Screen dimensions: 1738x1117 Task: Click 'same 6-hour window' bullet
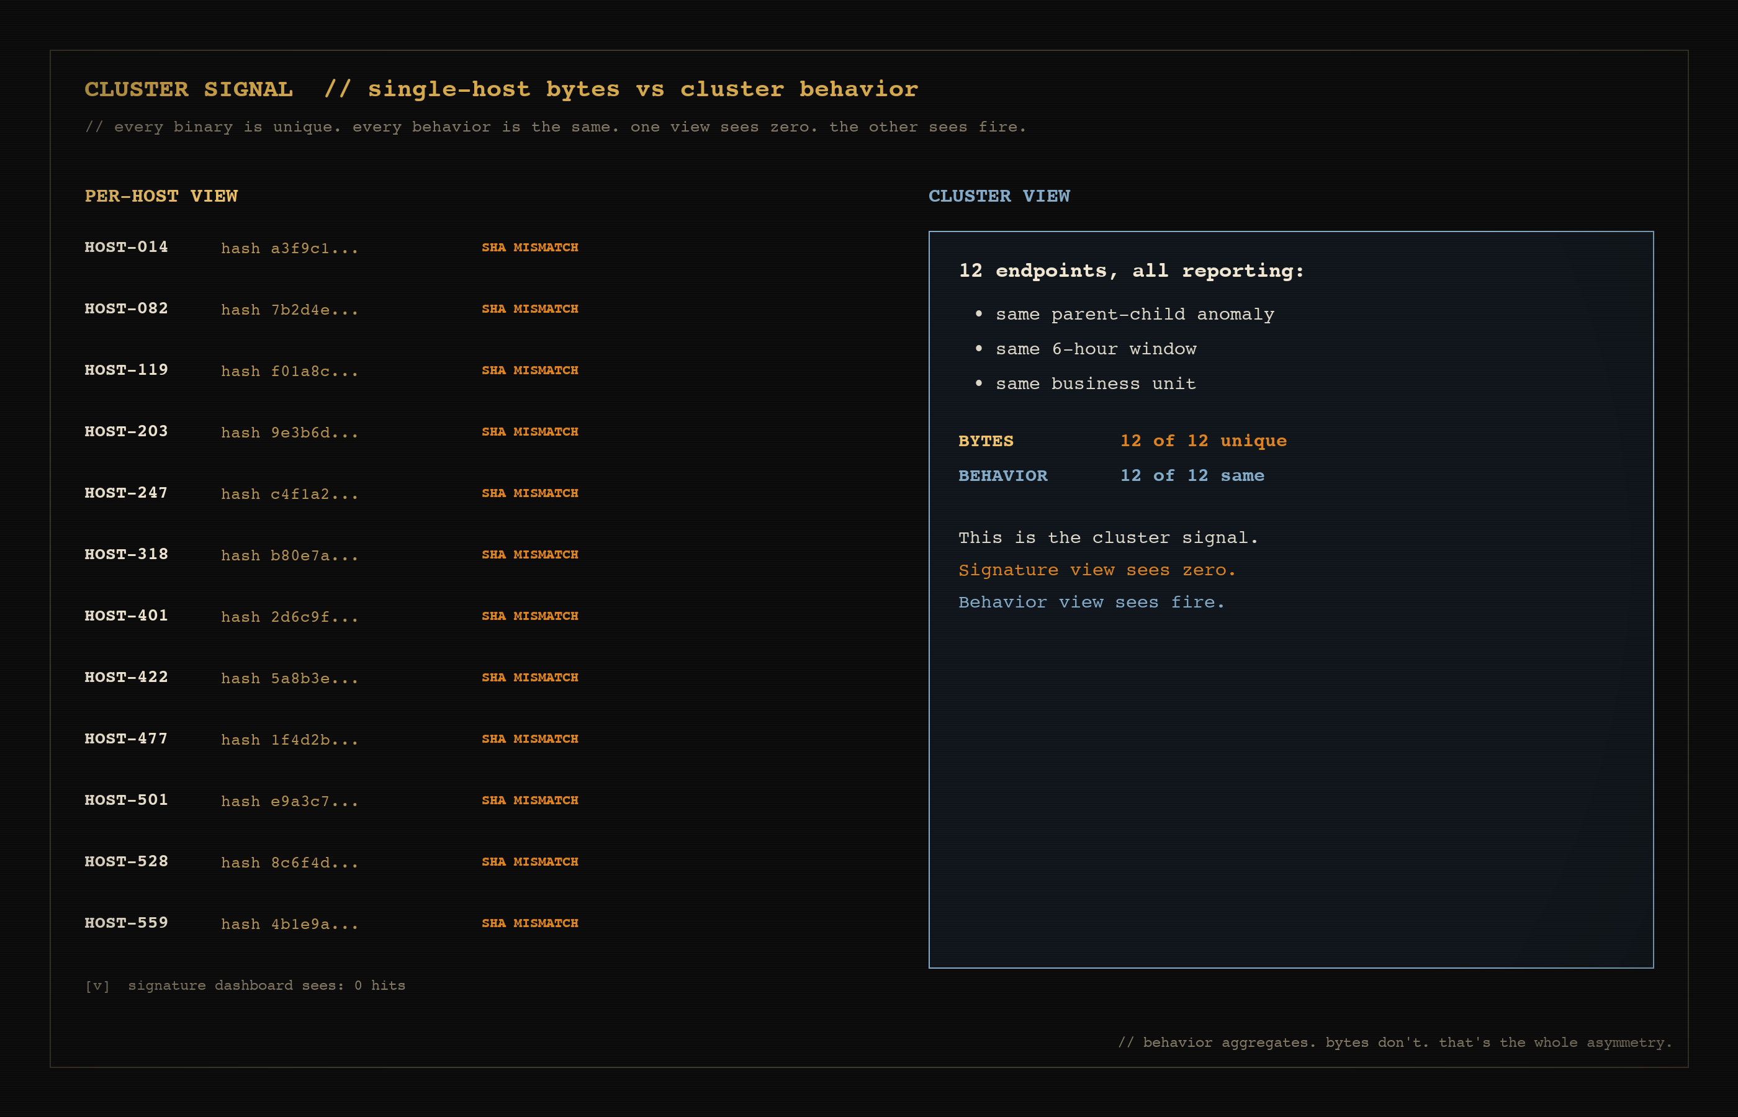(x=1096, y=349)
